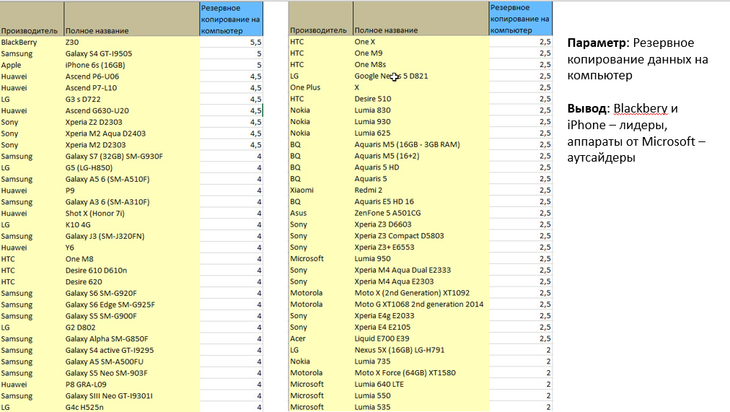
Task: Select the 5,5 score for Z30
Action: coord(232,43)
